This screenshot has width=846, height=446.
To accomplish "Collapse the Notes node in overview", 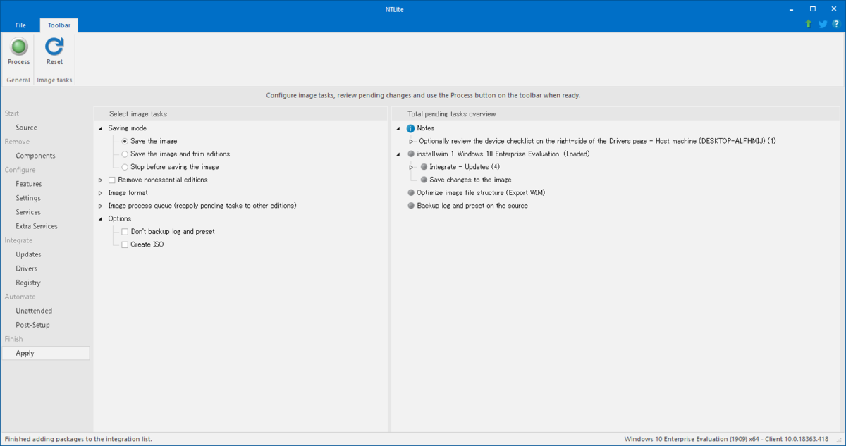I will click(x=399, y=128).
